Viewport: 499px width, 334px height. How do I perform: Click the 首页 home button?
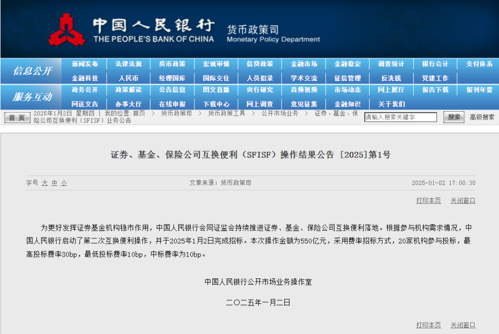pyautogui.click(x=17, y=117)
